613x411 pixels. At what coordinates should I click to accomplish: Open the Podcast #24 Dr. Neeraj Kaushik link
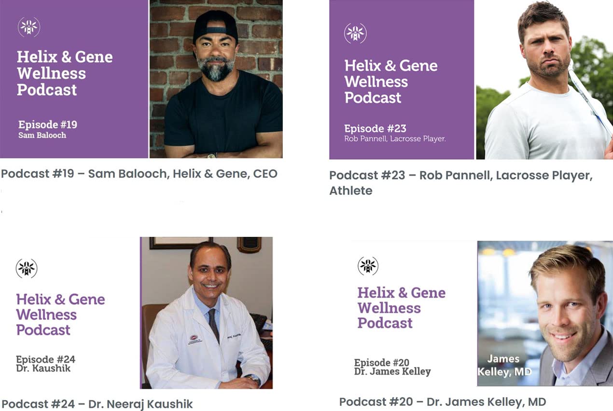coord(97,404)
